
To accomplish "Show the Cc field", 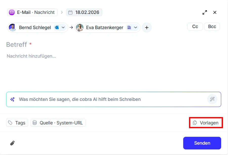I will [195, 26].
